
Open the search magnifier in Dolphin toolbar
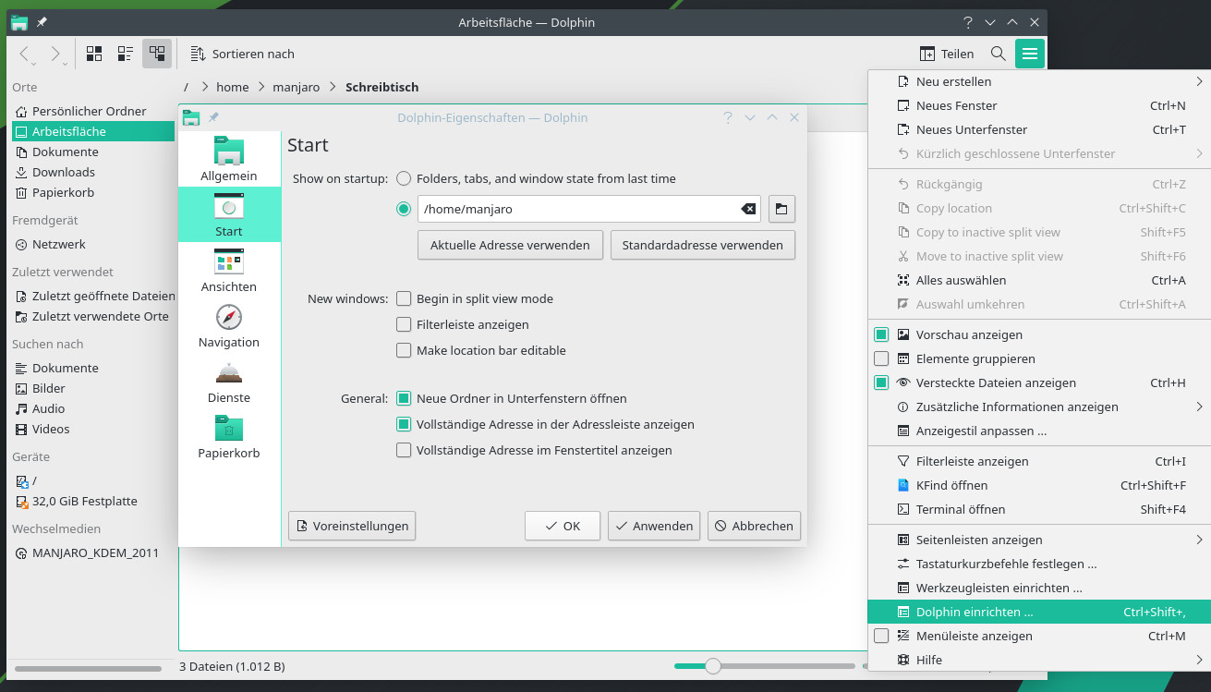click(x=999, y=54)
